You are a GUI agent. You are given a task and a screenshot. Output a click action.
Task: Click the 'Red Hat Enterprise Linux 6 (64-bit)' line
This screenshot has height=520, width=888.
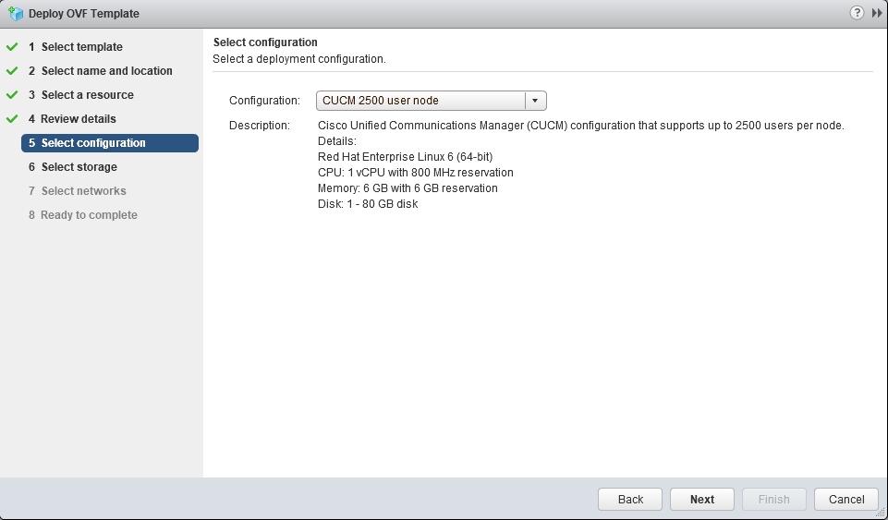pos(405,157)
